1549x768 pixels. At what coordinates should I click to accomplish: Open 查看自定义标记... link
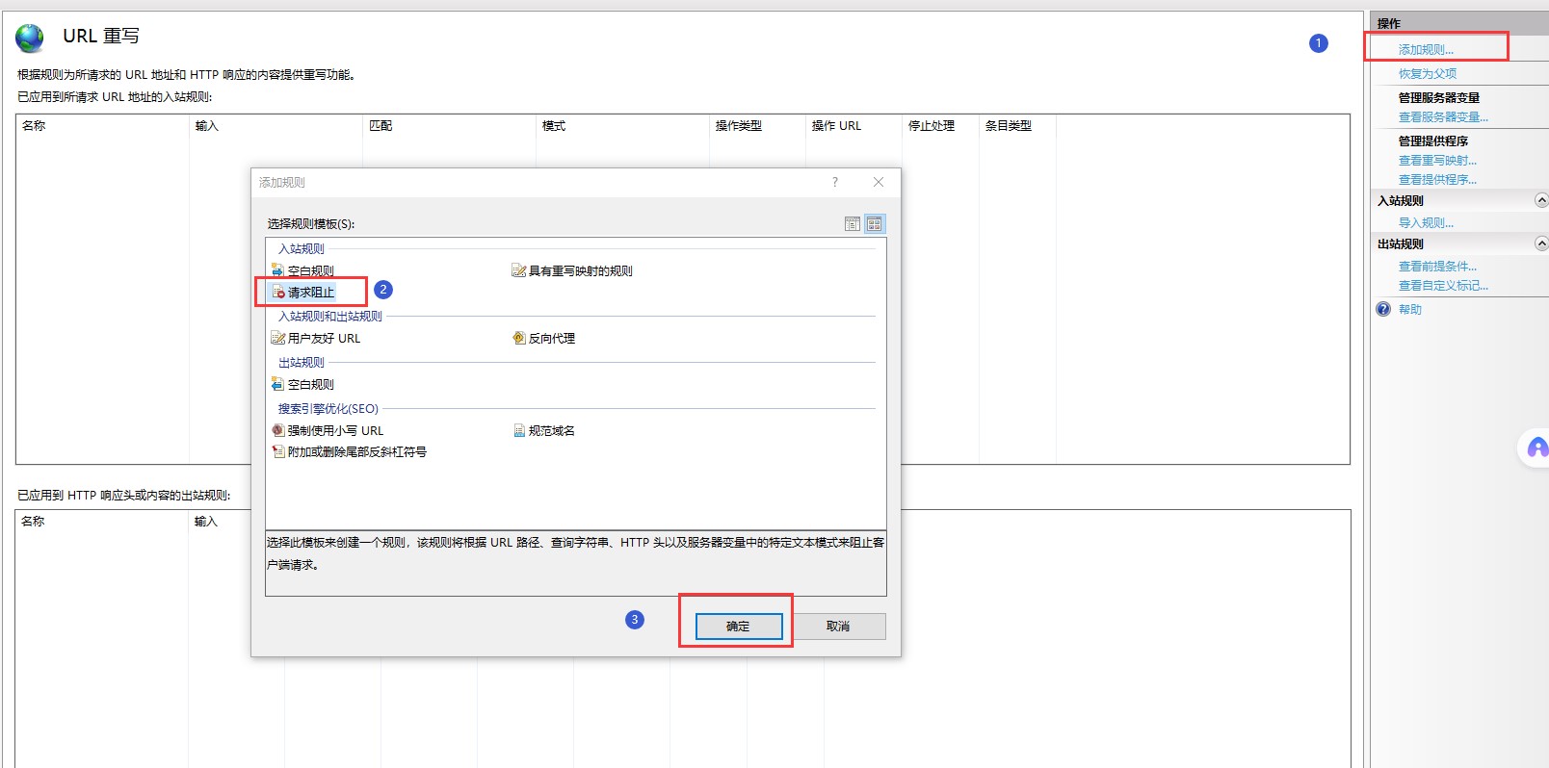pyautogui.click(x=1443, y=285)
